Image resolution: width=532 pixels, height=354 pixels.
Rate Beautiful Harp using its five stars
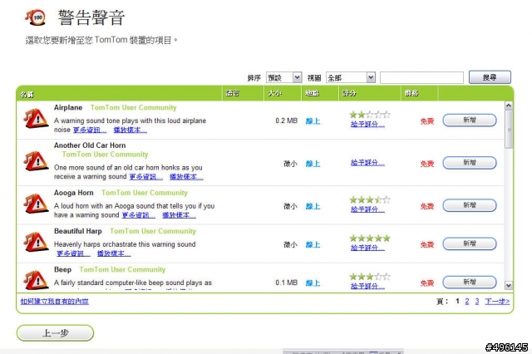[370, 238]
